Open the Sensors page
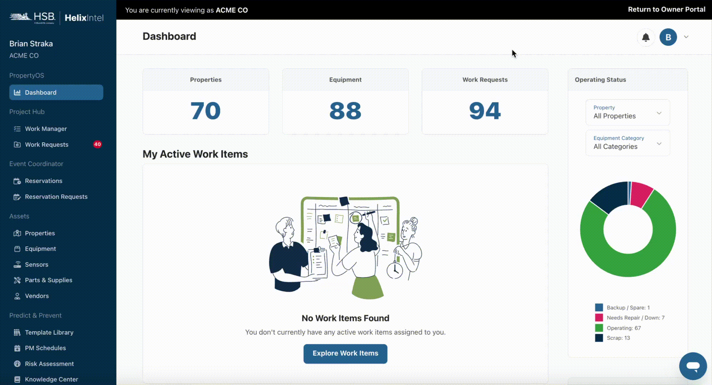 tap(37, 265)
